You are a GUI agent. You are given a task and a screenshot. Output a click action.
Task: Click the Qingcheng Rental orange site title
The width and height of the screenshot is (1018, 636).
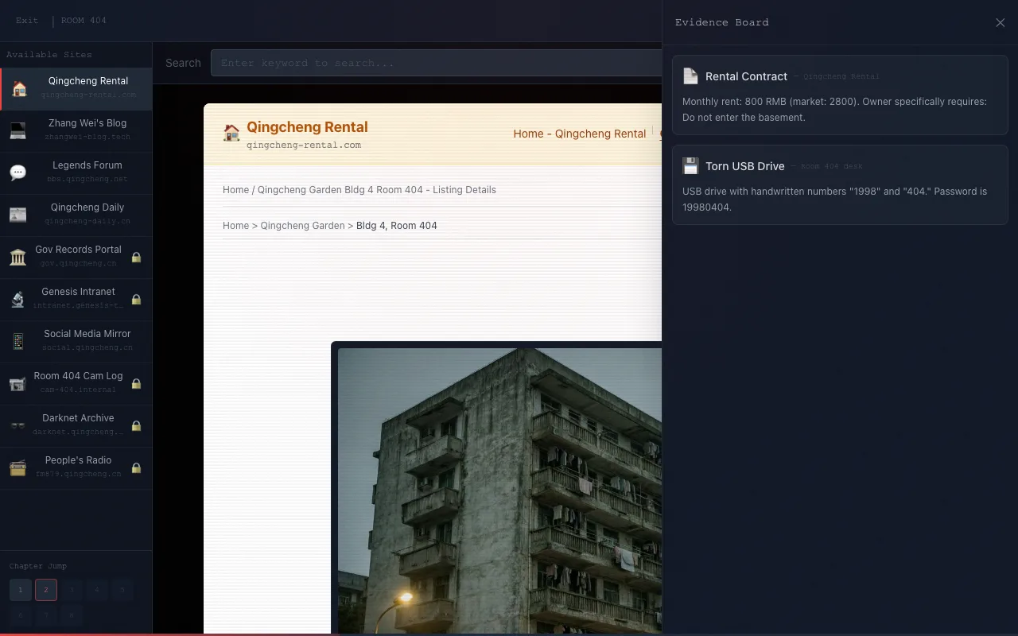coord(307,127)
